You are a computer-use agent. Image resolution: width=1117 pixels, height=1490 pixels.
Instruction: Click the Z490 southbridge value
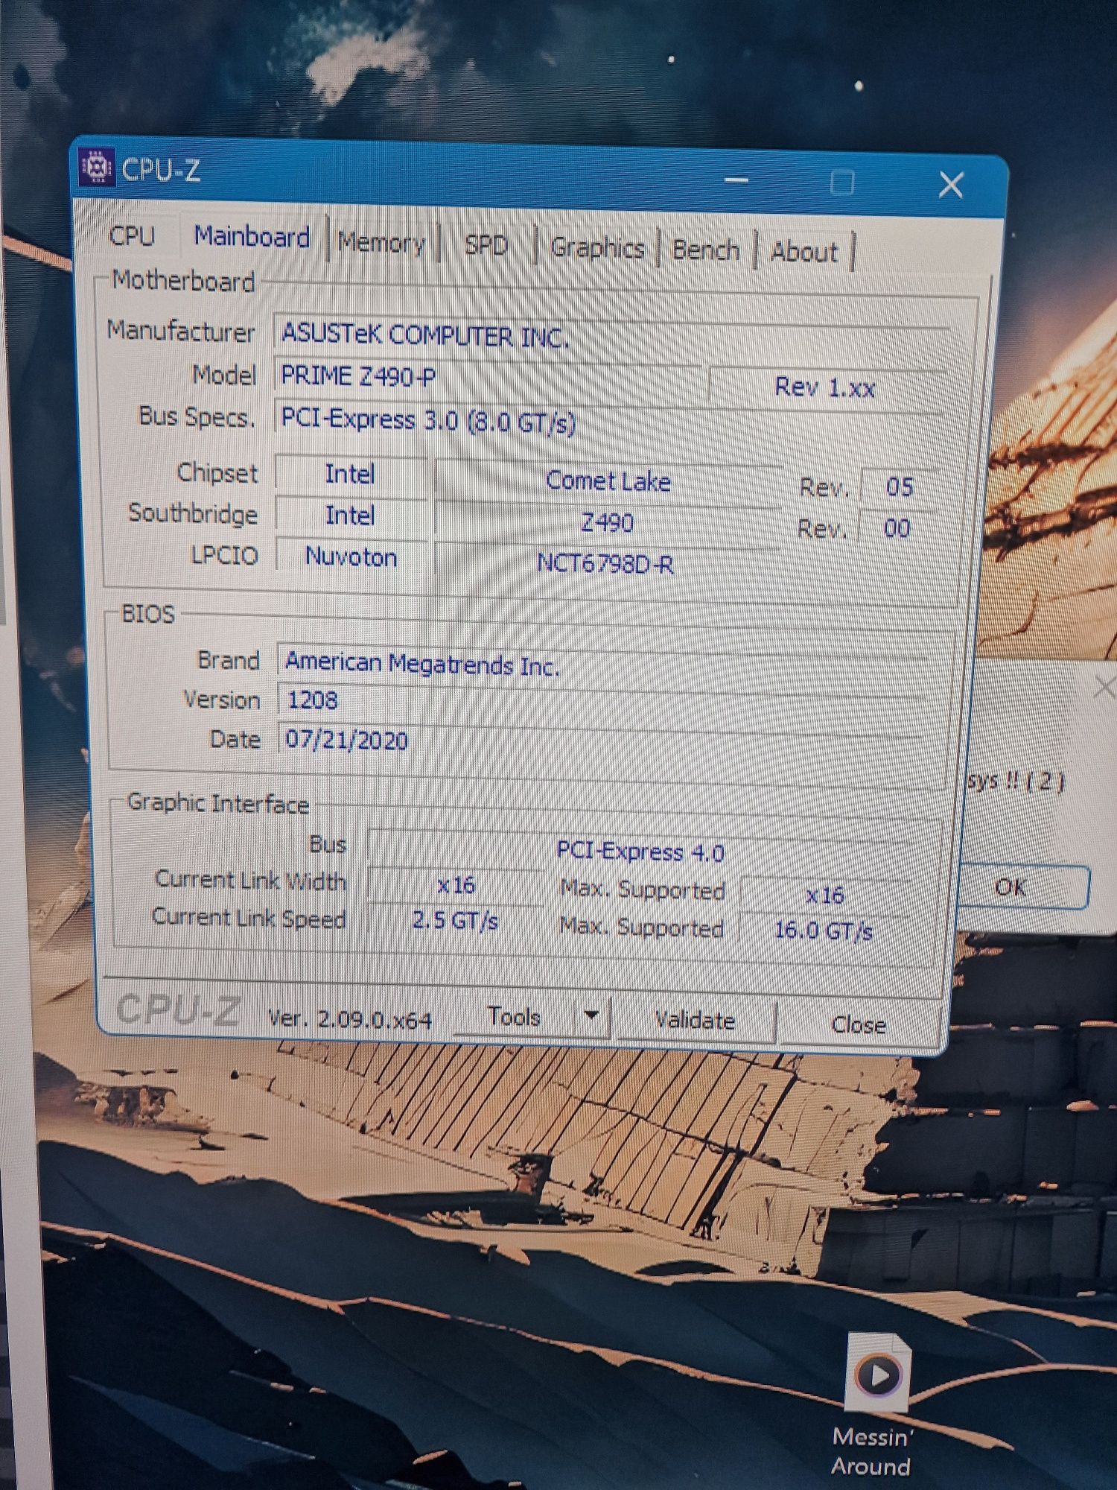coord(607,522)
